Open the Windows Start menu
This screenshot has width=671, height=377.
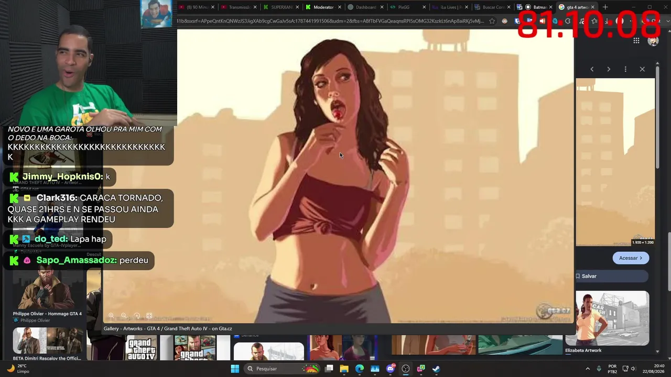[235, 369]
